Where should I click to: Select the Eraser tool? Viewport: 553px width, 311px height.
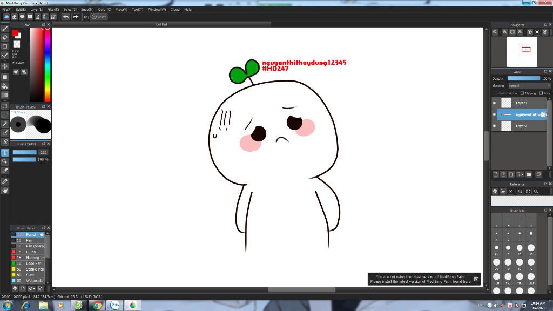pos(5,37)
